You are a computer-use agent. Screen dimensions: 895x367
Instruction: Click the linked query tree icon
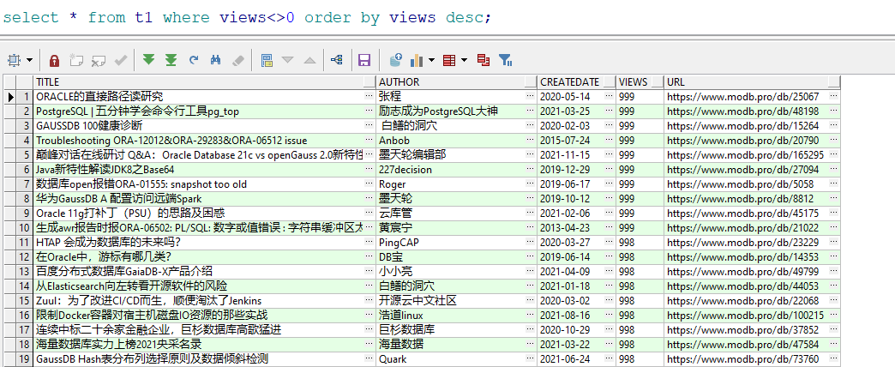tap(337, 59)
